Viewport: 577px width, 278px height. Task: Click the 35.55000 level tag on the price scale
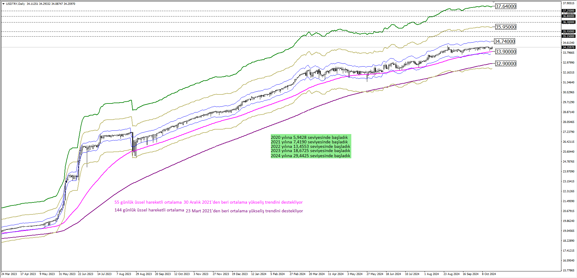pyautogui.click(x=569, y=31)
